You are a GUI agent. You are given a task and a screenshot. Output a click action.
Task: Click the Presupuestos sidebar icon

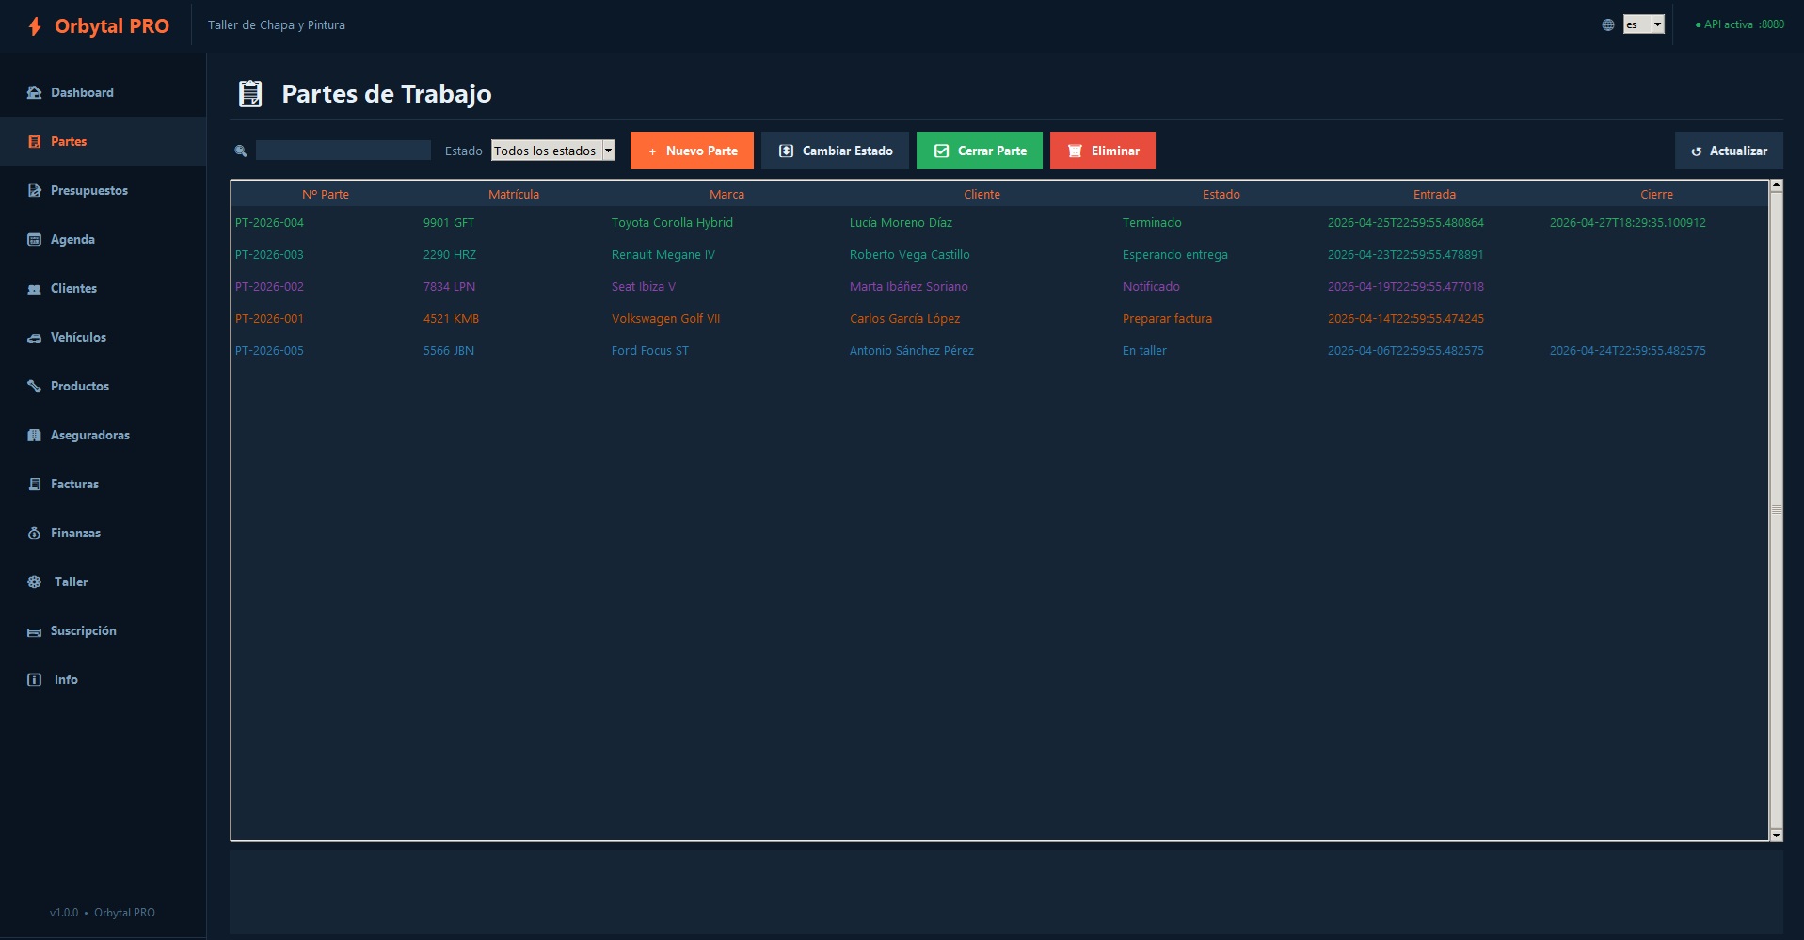[x=35, y=190]
